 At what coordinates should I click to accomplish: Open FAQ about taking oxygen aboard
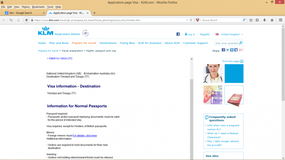(223, 143)
